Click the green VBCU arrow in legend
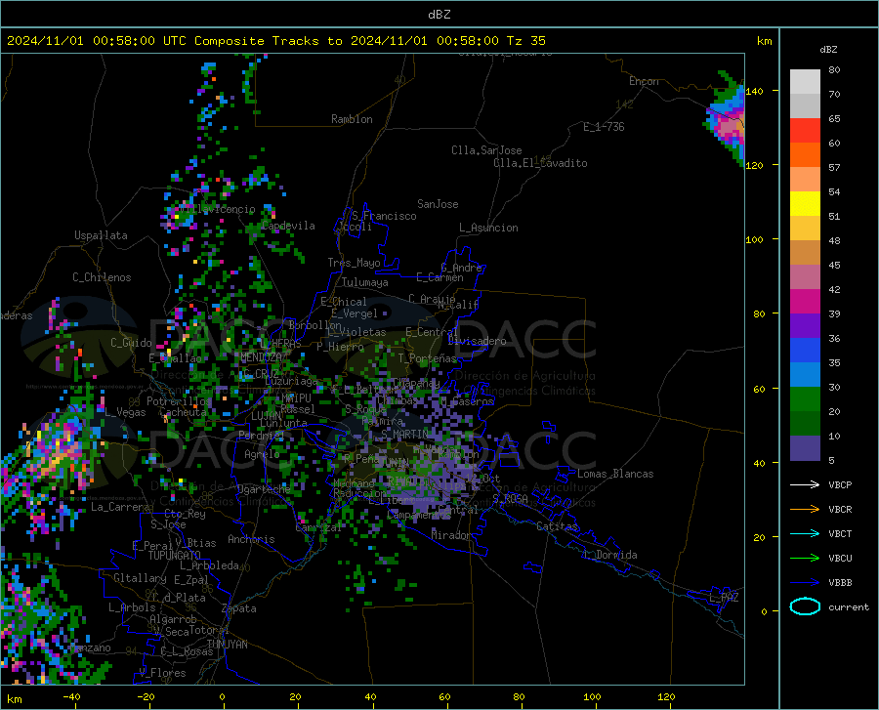879x710 pixels. point(805,559)
